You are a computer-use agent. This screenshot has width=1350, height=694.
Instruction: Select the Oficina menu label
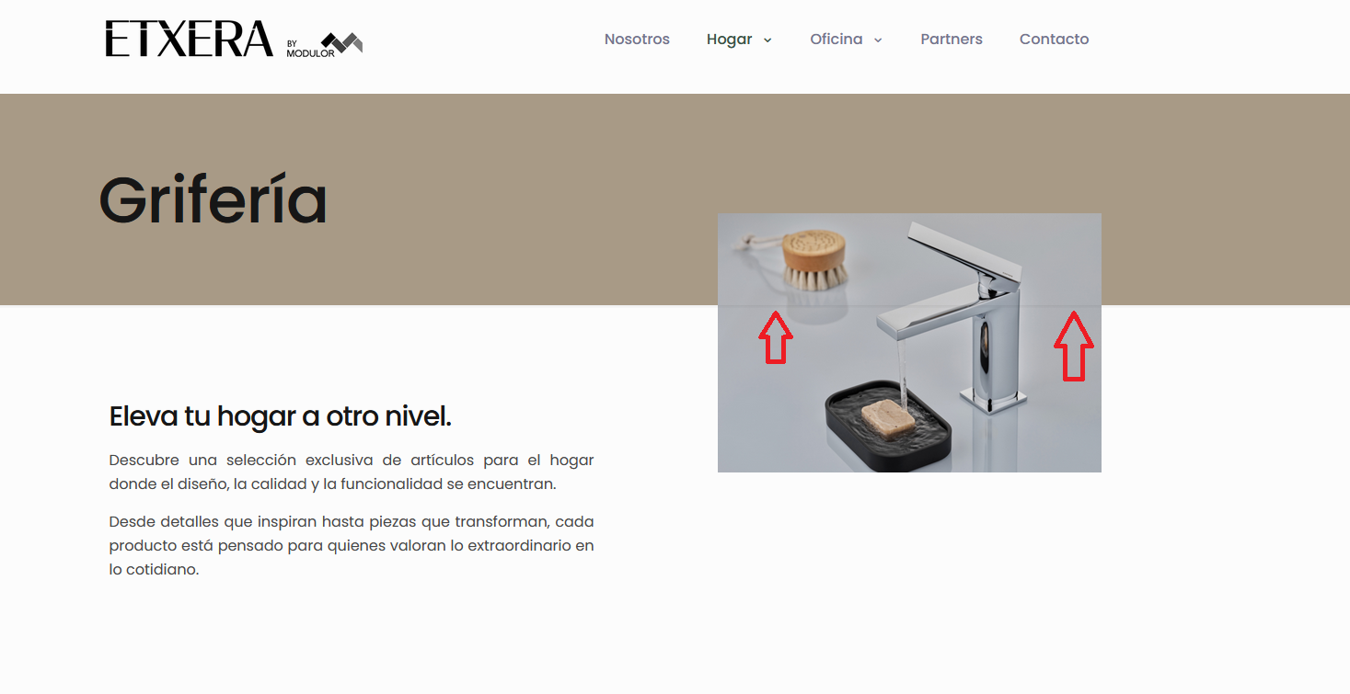(837, 39)
